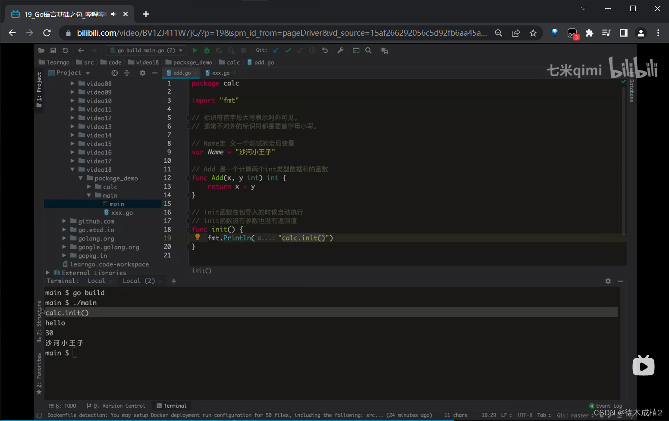Open the Event Log button
The image size is (669, 421).
[606, 406]
